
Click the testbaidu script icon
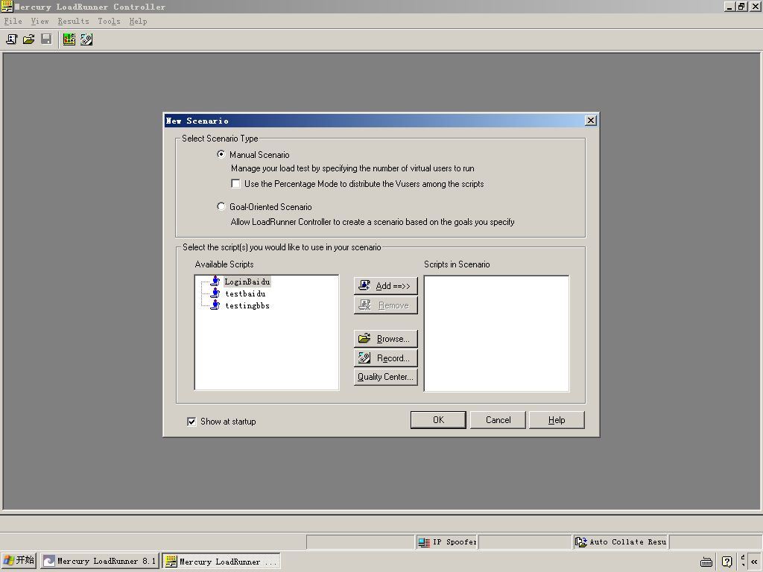(215, 293)
